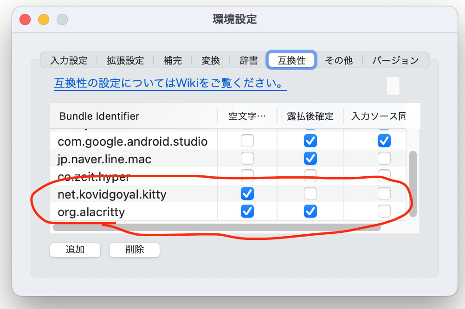Toggle 入力ソース checkbox for co.zeit.hyper
This screenshot has width=465, height=309.
click(384, 176)
